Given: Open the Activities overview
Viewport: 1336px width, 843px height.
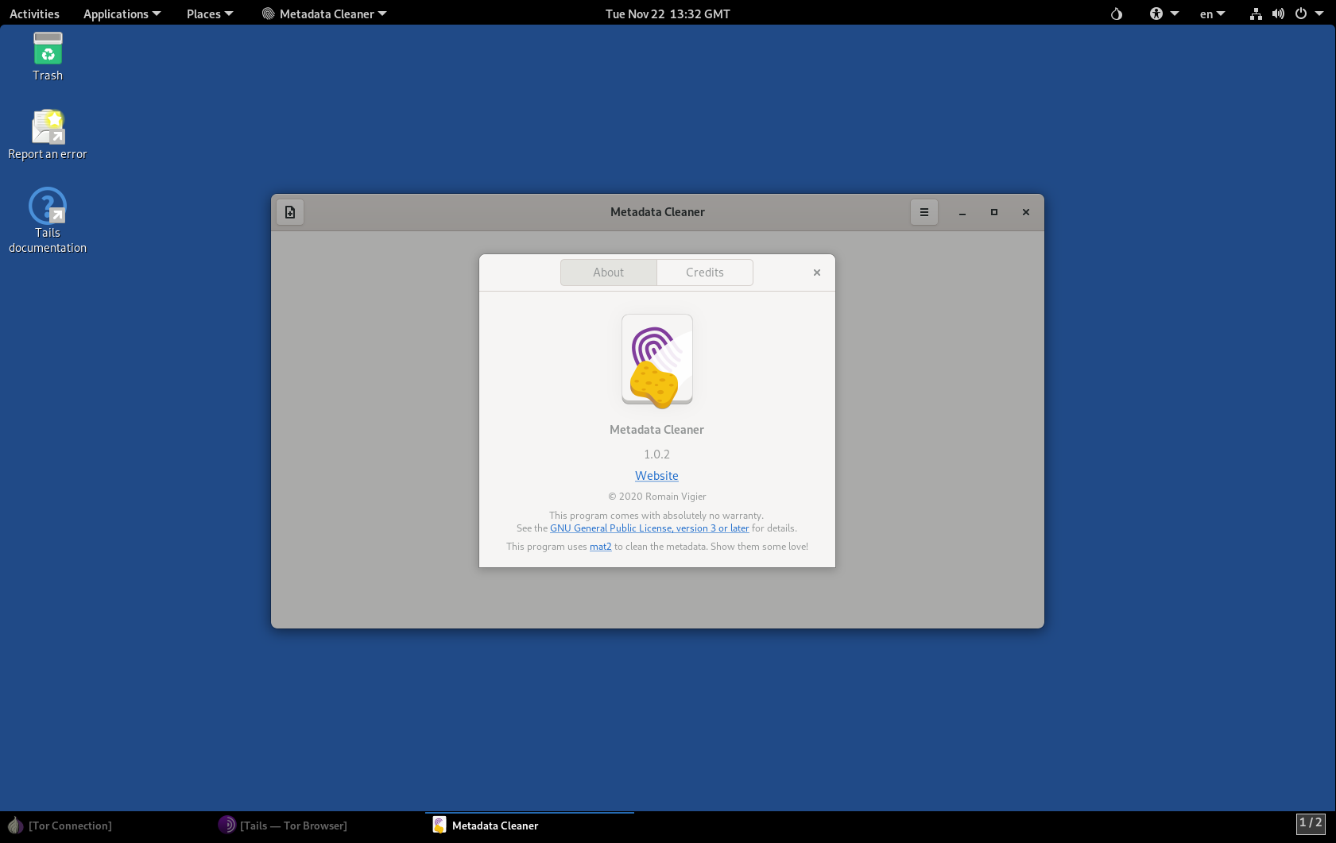Looking at the screenshot, I should click(34, 14).
